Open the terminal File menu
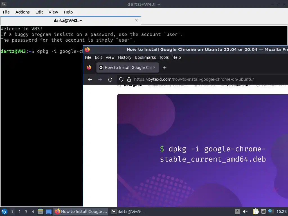The image size is (288, 216). 6,12
